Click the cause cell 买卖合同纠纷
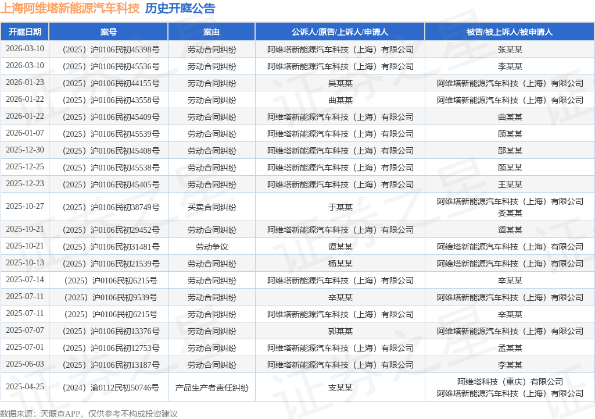Image resolution: width=595 pixels, height=419 pixels. [x=212, y=207]
